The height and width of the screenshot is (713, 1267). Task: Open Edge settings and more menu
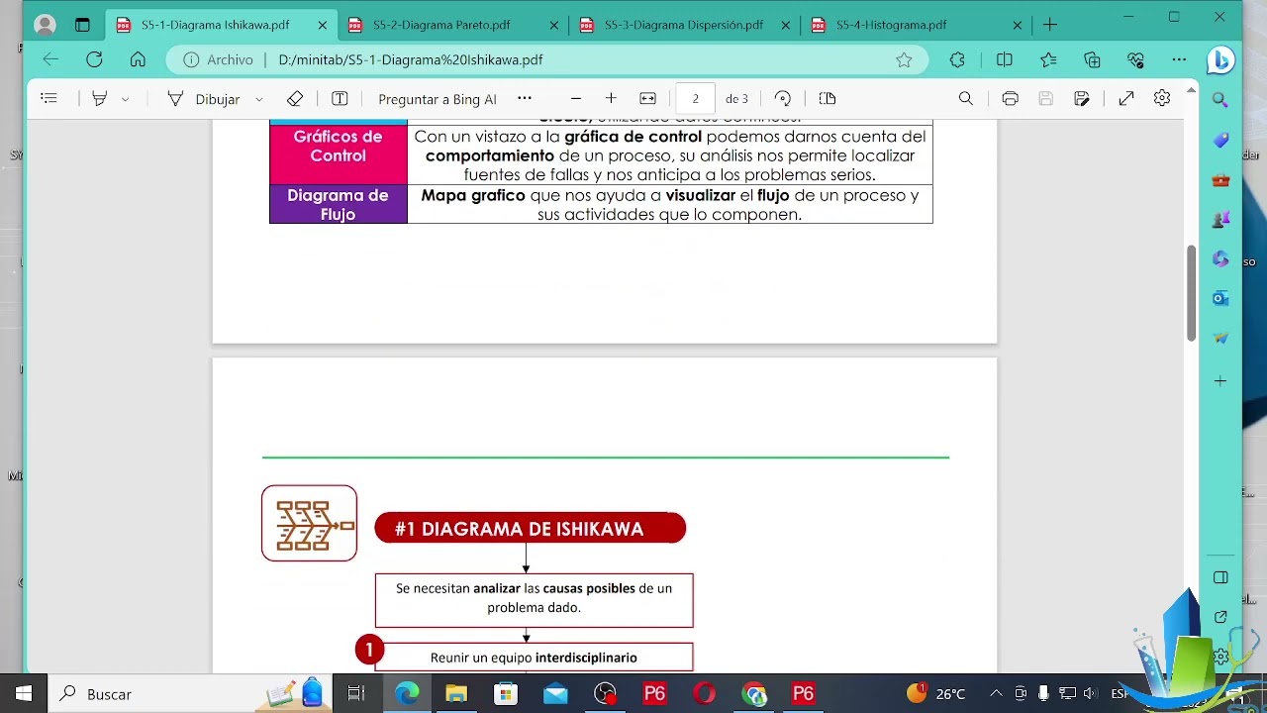click(1179, 59)
